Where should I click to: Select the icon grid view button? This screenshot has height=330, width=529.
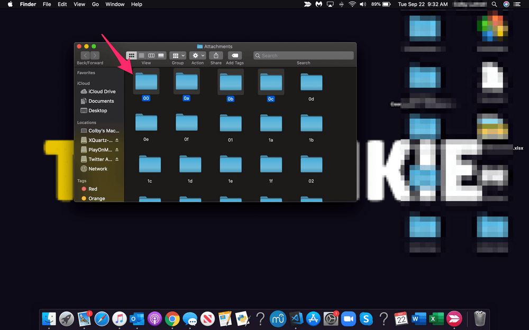click(x=131, y=55)
